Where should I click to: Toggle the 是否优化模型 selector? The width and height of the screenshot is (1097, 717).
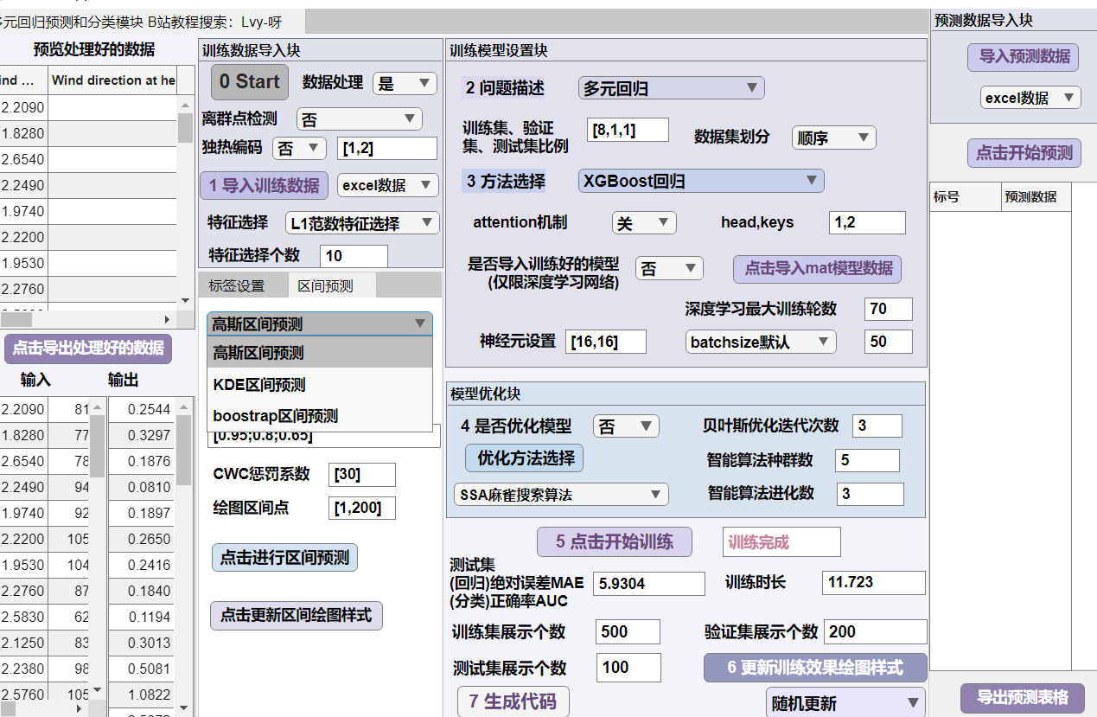click(626, 426)
